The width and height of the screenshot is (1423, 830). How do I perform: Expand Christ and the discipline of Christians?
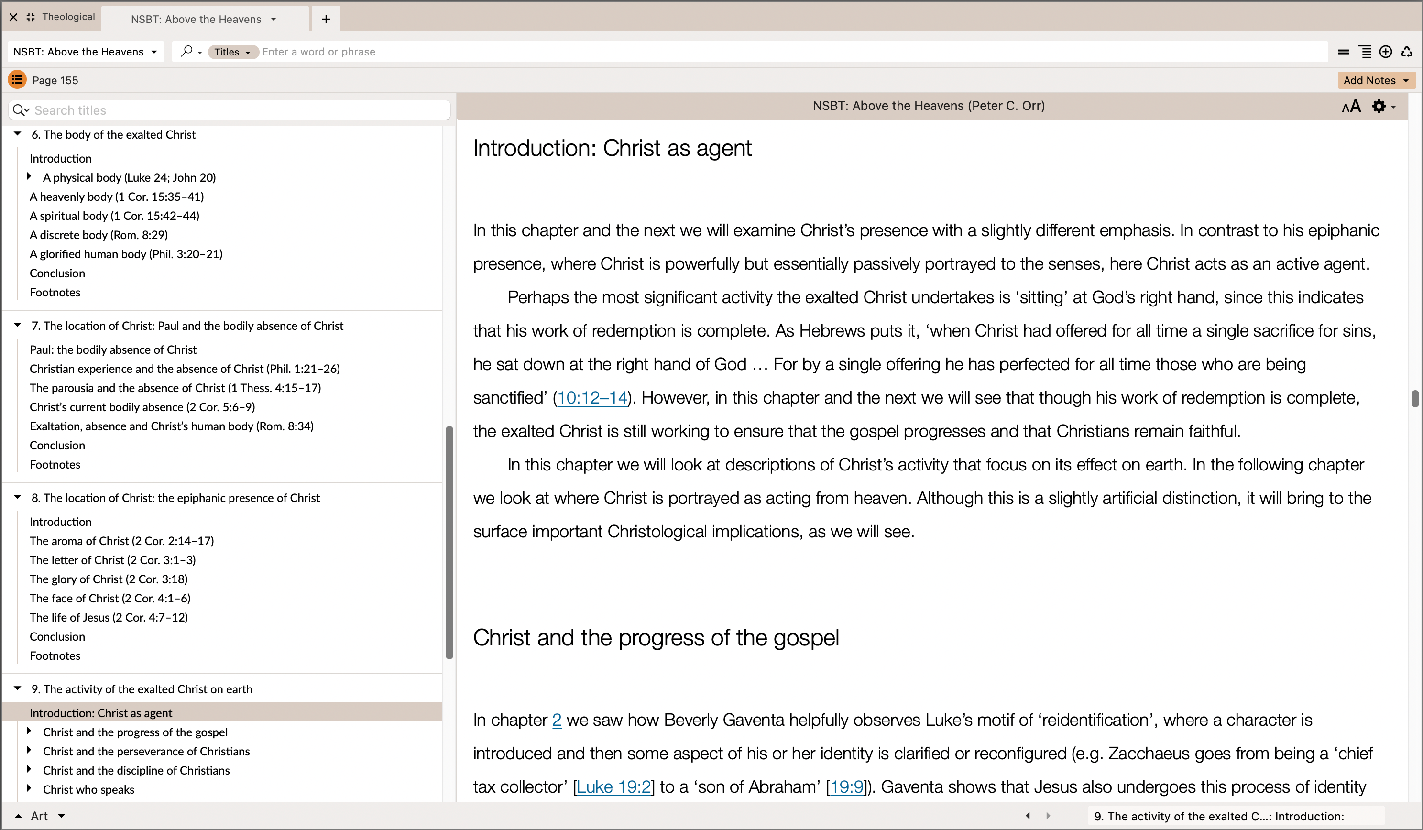[29, 770]
